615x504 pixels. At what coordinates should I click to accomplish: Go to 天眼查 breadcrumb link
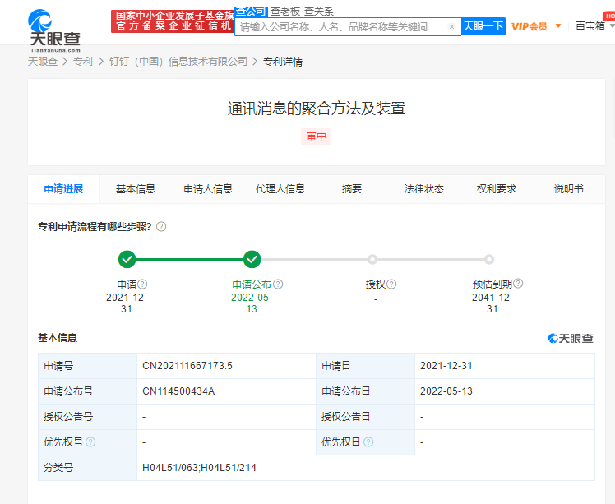(x=43, y=62)
